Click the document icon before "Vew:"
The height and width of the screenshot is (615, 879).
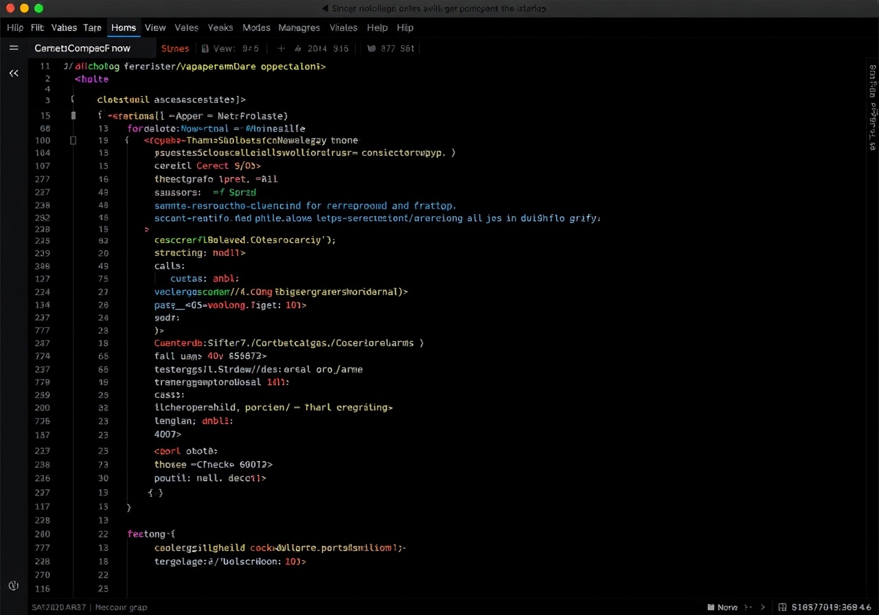[x=205, y=49]
